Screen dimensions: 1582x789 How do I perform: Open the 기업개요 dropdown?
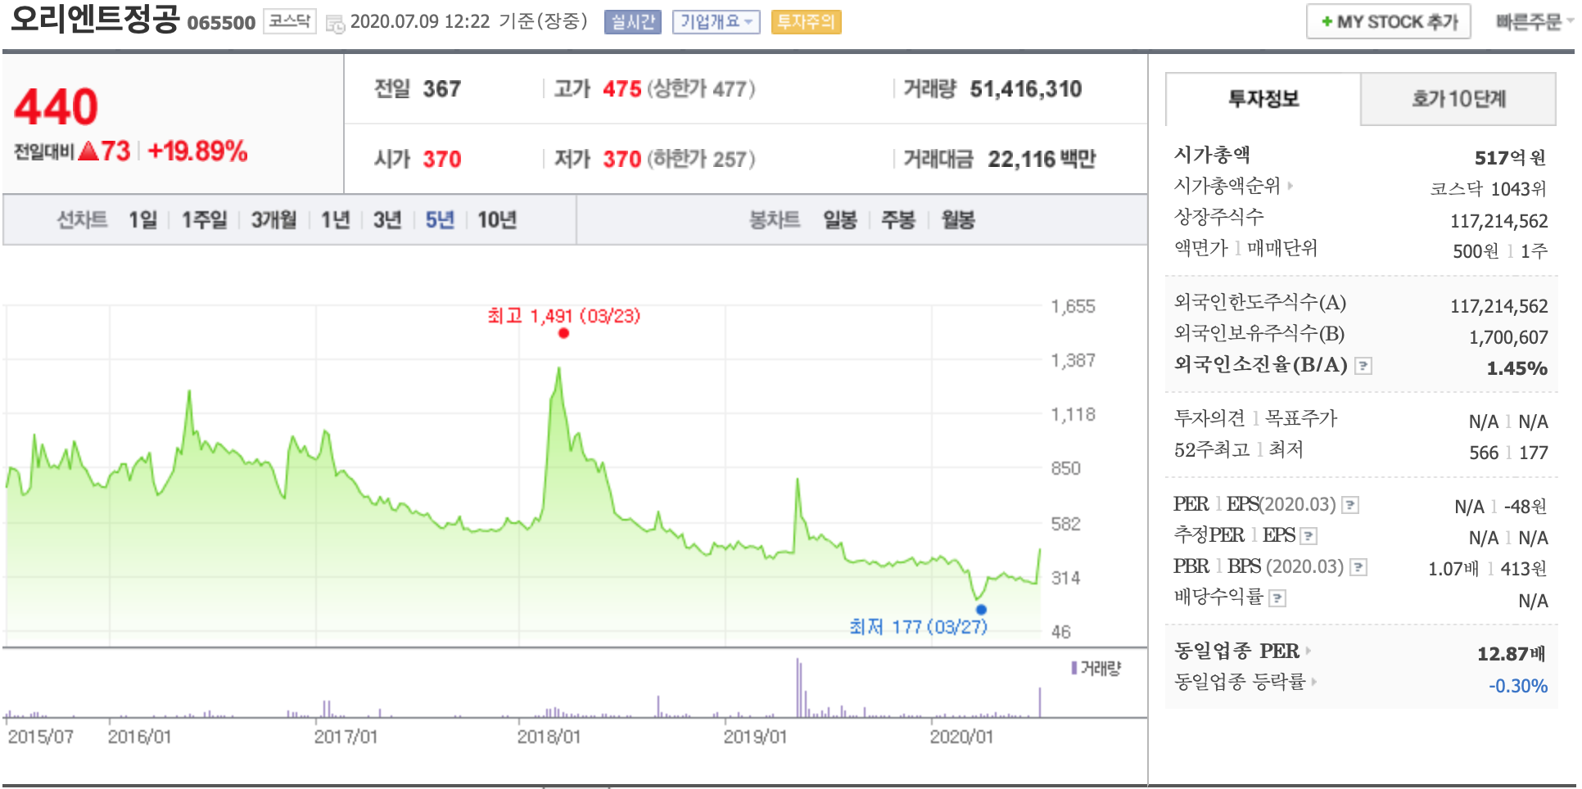click(716, 22)
